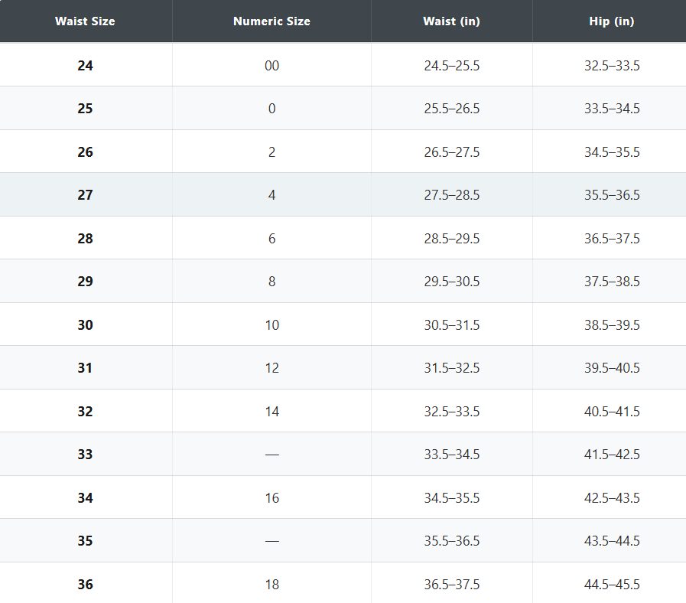Click numeric size 12 cell

[271, 367]
